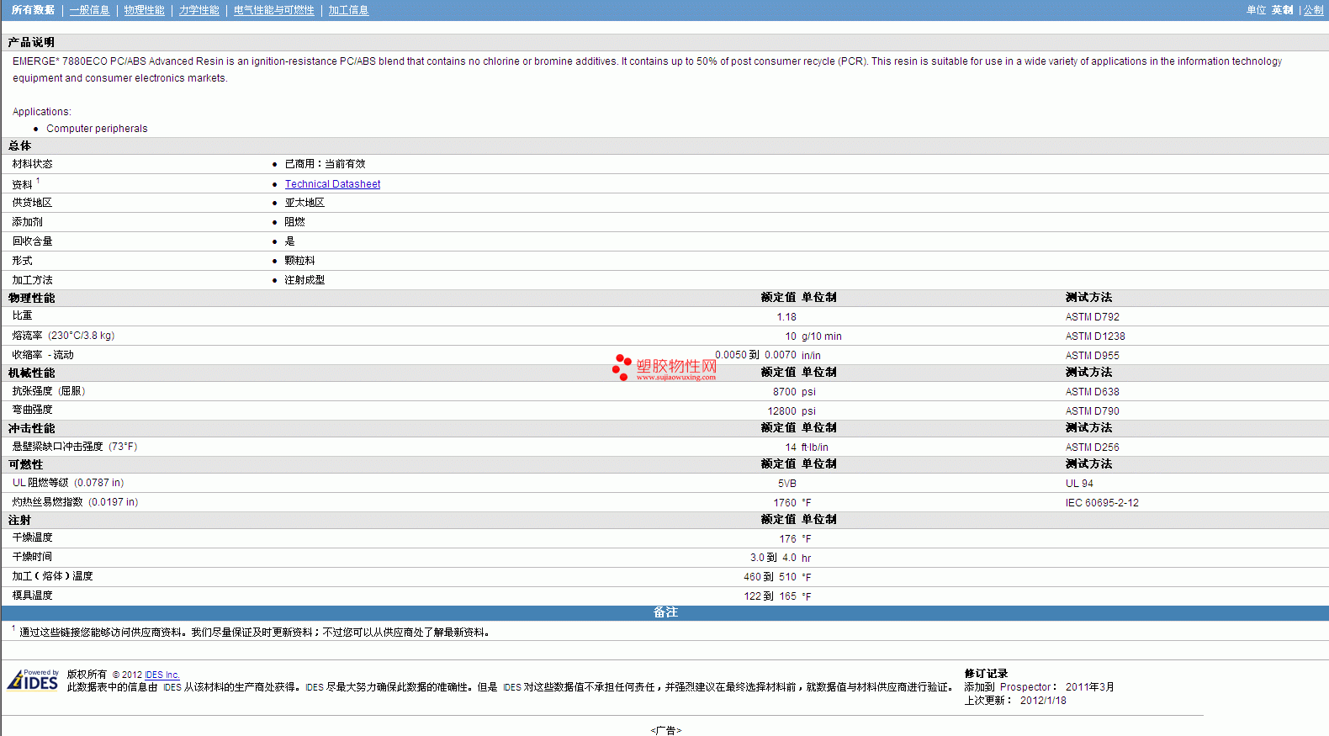
Task: Select the 1760 glow wire value
Action: click(x=785, y=503)
